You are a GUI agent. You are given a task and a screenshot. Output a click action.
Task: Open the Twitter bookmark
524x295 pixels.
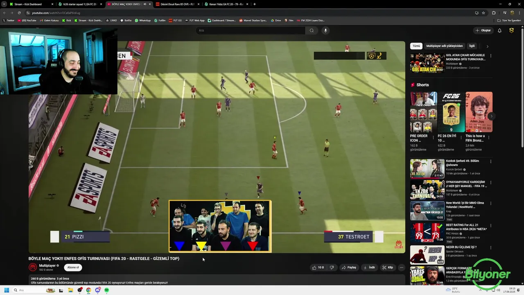coord(8,20)
